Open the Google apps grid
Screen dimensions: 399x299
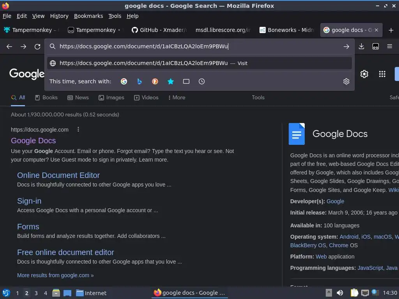[x=382, y=74]
